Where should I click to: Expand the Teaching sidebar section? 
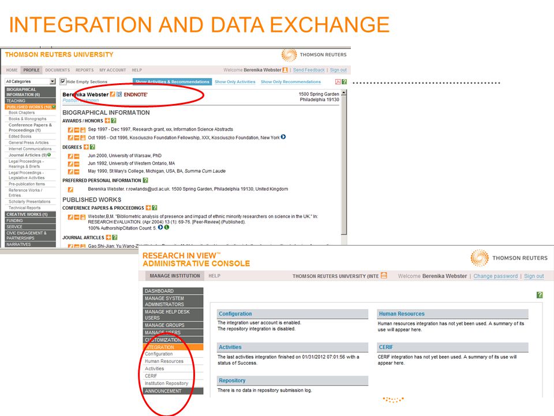point(31,101)
